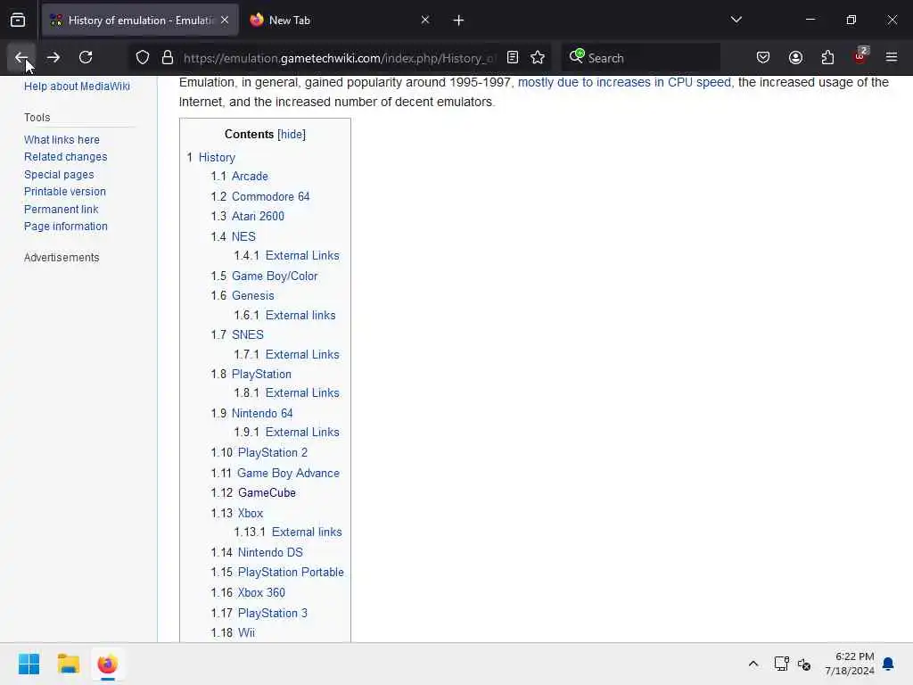Screen dimensions: 913x685
Task: Click the Search box in toolbar
Action: coord(640,58)
